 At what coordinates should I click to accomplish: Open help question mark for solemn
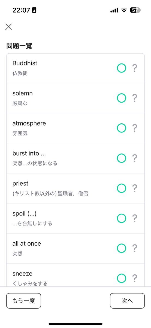coord(135,98)
